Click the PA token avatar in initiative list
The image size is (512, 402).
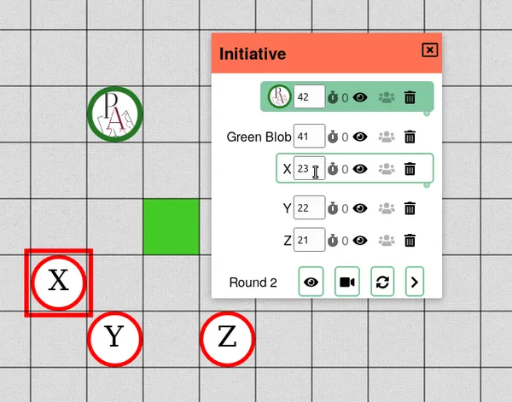click(x=280, y=96)
